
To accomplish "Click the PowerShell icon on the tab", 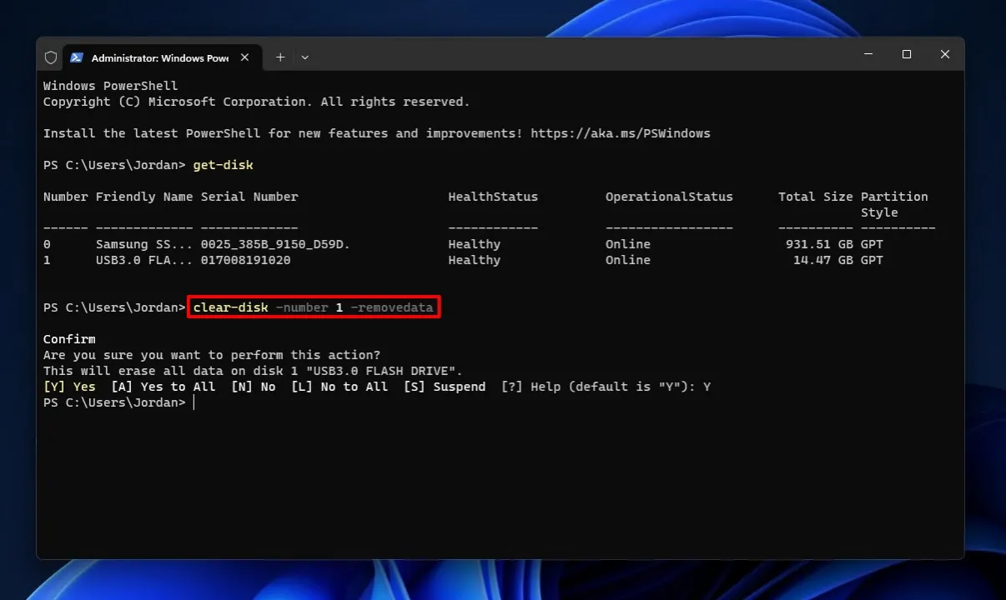I will pos(77,57).
